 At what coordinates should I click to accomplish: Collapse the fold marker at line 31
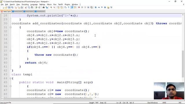pos(11,27)
